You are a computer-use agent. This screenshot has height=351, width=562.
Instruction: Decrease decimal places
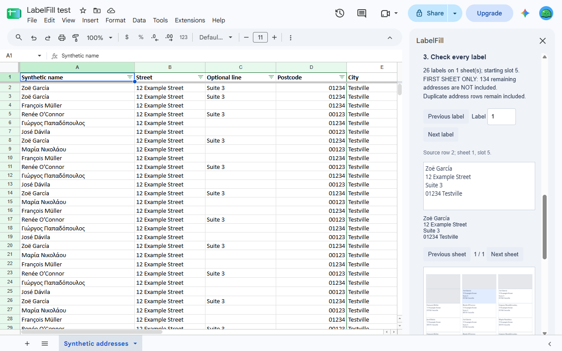click(155, 38)
